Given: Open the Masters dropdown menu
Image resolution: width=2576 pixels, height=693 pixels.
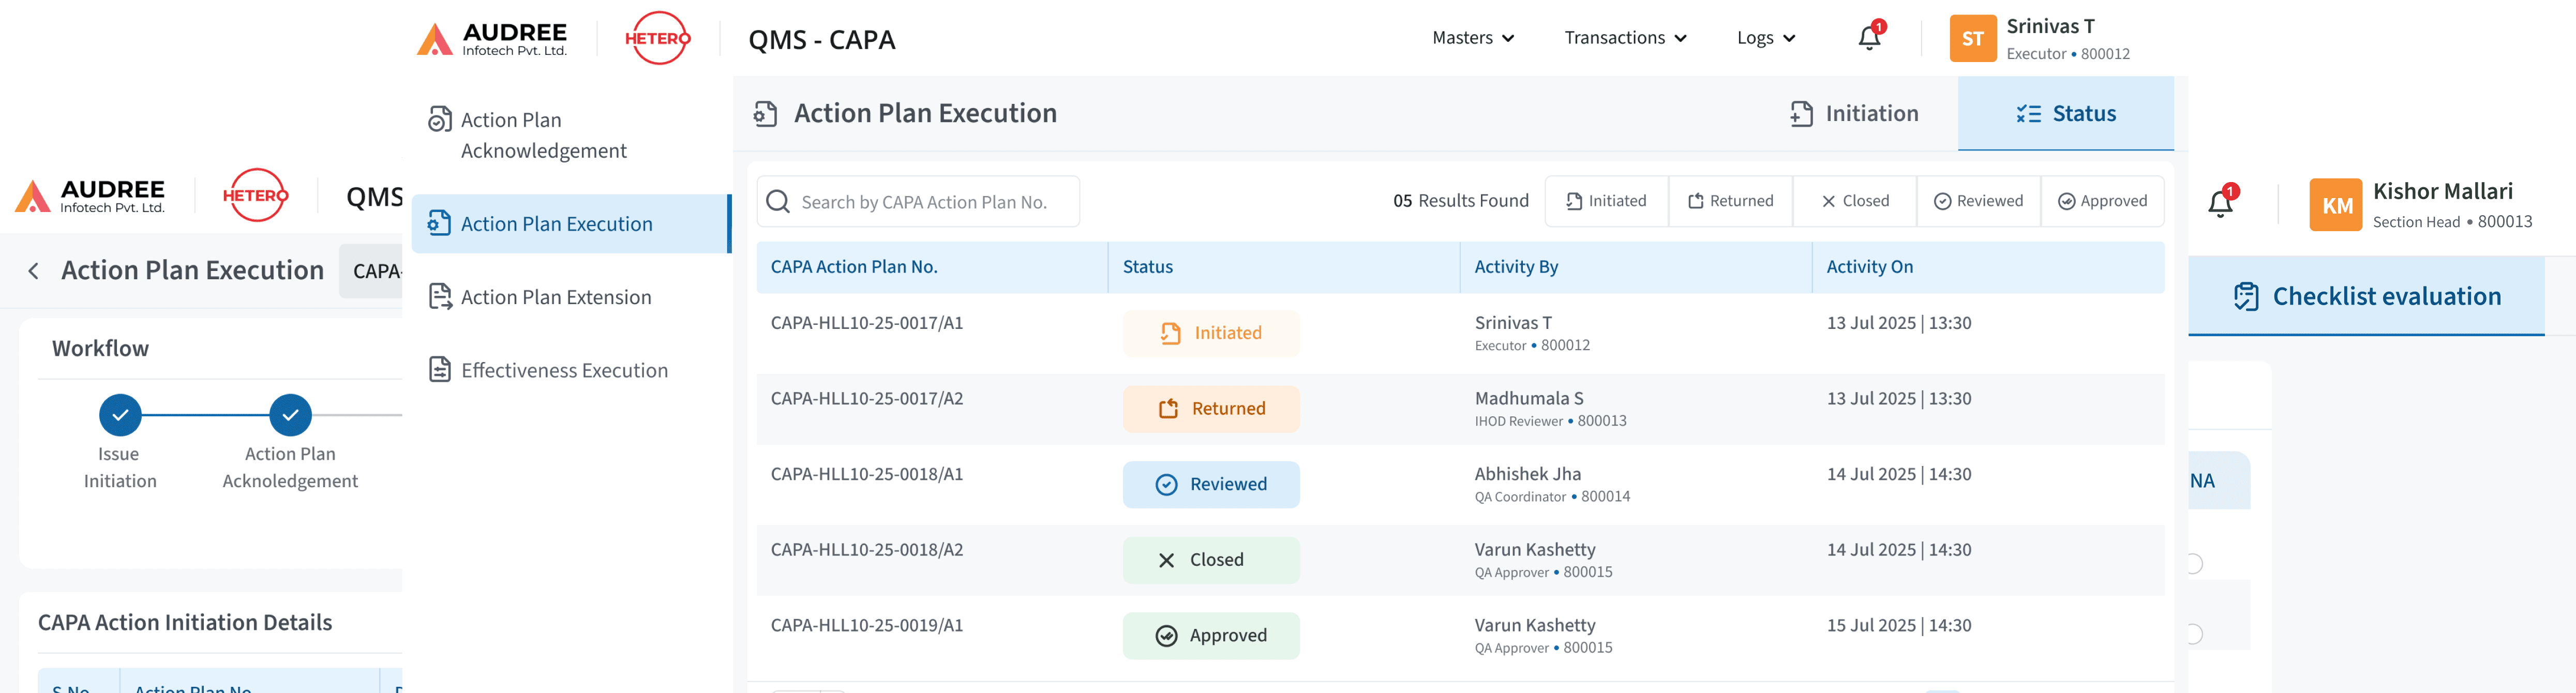Looking at the screenshot, I should pos(1471,38).
